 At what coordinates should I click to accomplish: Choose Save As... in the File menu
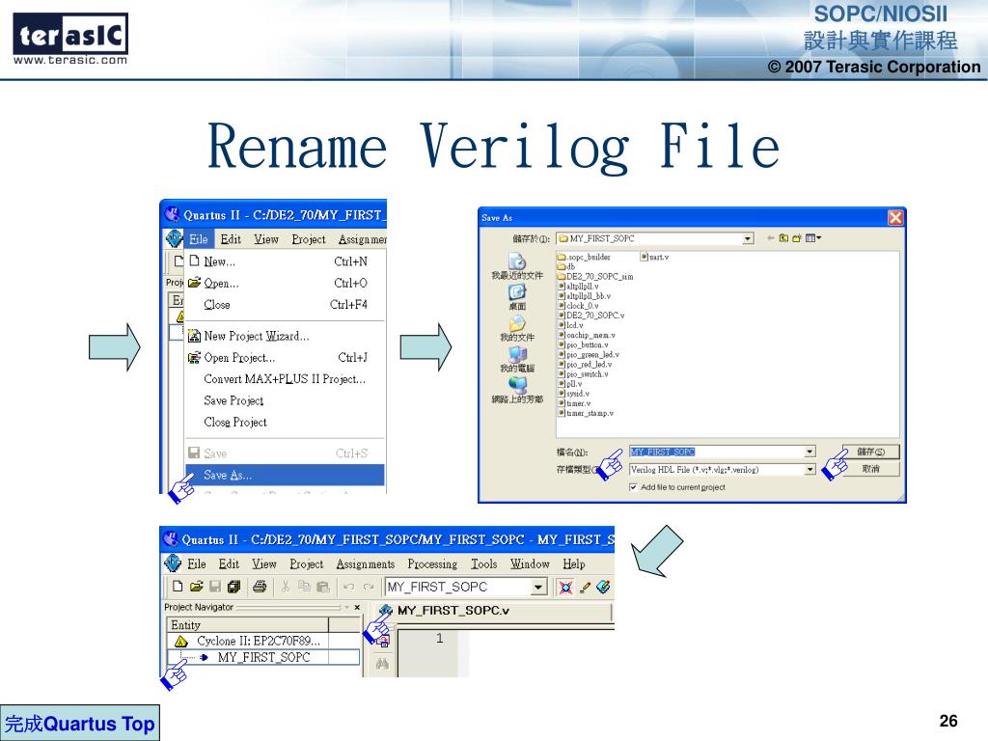pos(285,475)
